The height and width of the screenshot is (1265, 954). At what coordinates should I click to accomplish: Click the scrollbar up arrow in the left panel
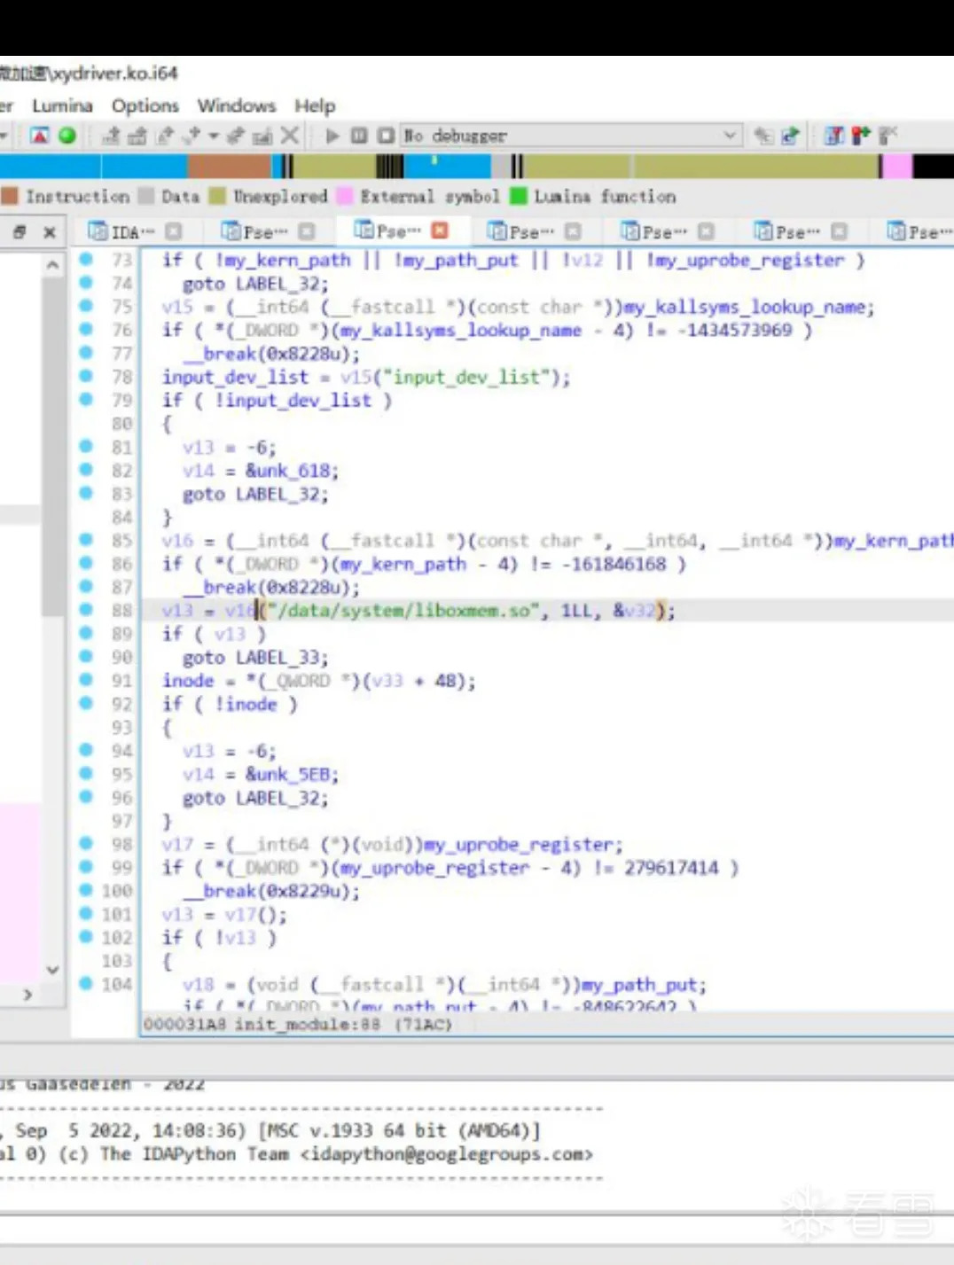[53, 265]
